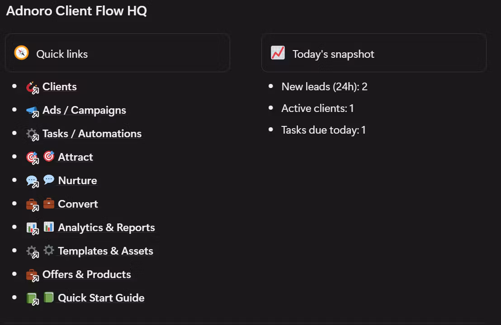Viewport: 501px width, 325px height.
Task: Click the gear icon next to Tasks / Automations
Action: (x=33, y=134)
